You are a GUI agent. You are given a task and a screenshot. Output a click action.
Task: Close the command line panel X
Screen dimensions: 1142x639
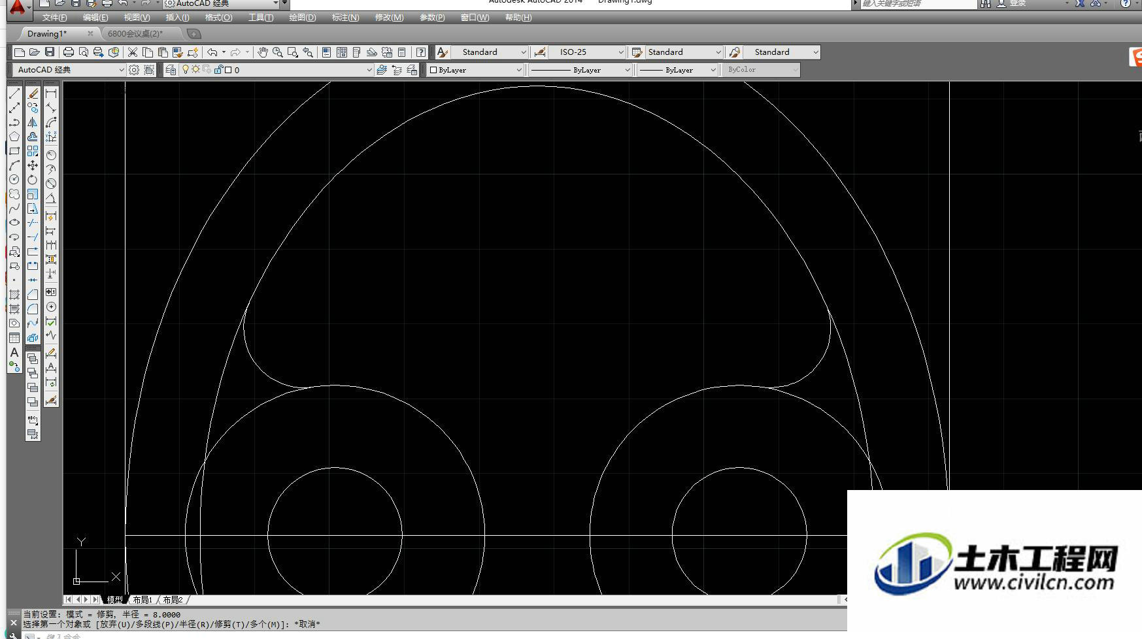13,623
